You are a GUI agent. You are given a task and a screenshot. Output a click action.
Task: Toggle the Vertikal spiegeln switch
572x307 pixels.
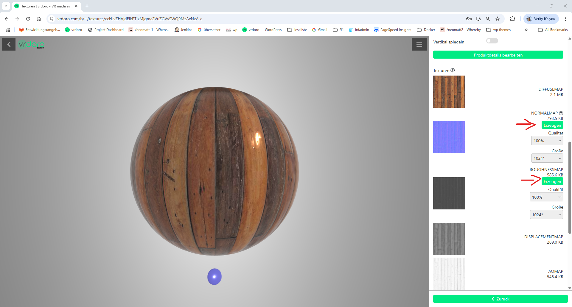click(x=492, y=41)
